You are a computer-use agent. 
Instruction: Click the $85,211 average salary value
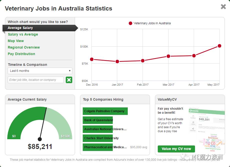click(40, 146)
